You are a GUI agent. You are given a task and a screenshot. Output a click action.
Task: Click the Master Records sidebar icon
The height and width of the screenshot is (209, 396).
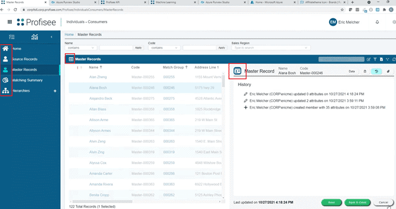coord(5,70)
